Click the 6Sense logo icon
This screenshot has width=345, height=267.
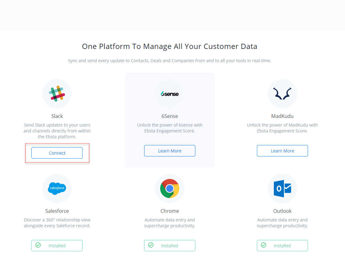point(170,94)
